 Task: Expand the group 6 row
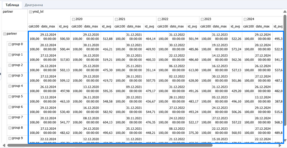10,107
